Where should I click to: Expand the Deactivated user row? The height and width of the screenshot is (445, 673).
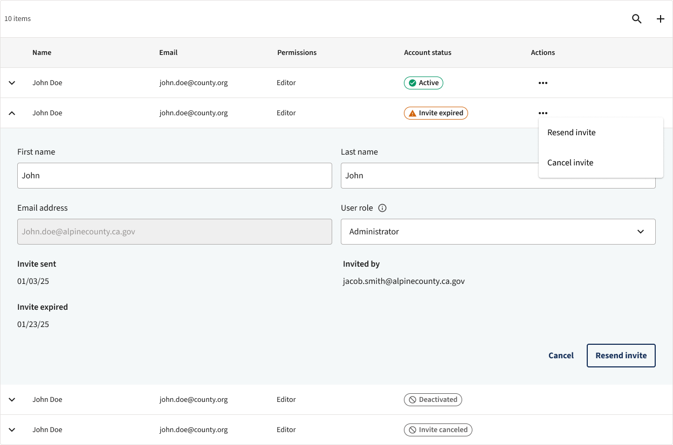click(x=12, y=400)
